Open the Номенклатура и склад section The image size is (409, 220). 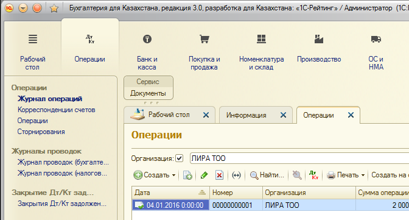pos(261,52)
